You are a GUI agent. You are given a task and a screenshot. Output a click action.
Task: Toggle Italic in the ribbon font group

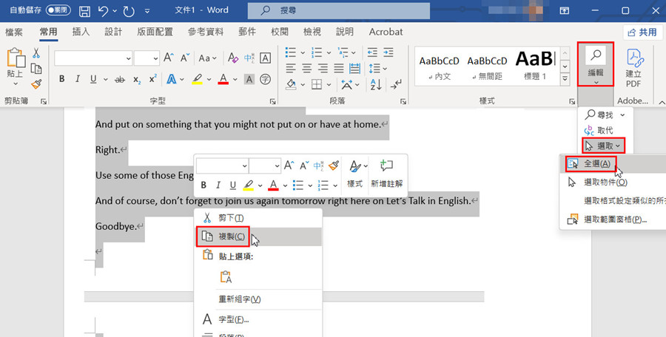[x=78, y=79]
